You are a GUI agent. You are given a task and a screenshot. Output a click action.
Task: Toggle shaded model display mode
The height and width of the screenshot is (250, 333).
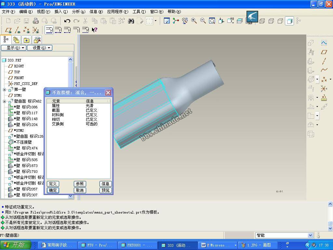pos(289,21)
